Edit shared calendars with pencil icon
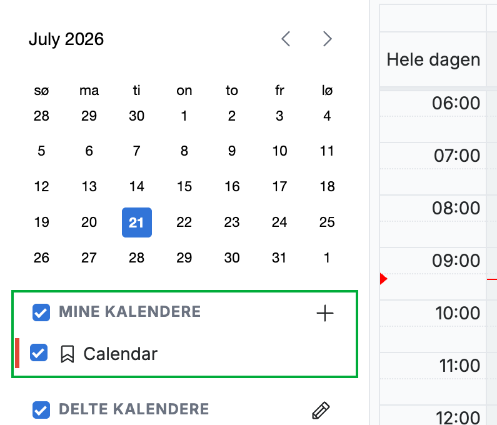 (321, 411)
